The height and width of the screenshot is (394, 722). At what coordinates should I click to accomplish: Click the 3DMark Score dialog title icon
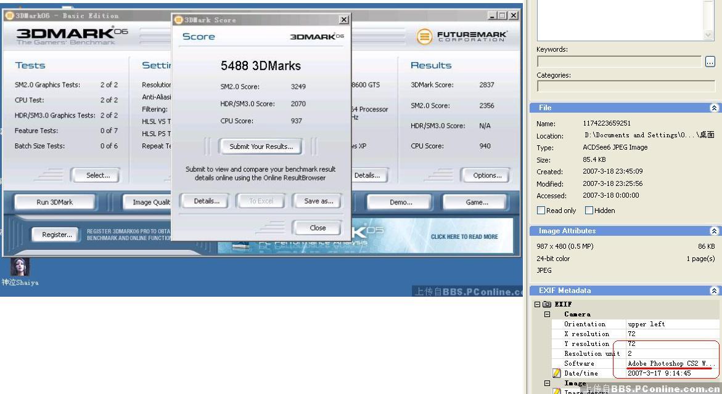(x=179, y=20)
